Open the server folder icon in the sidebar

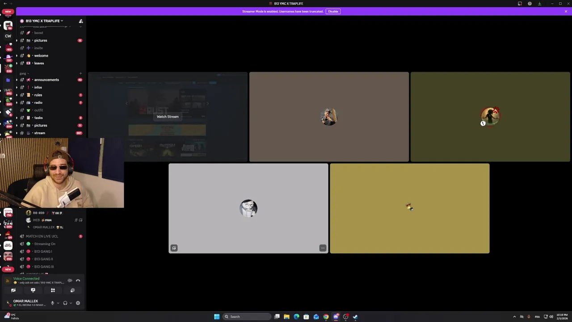tap(8, 80)
